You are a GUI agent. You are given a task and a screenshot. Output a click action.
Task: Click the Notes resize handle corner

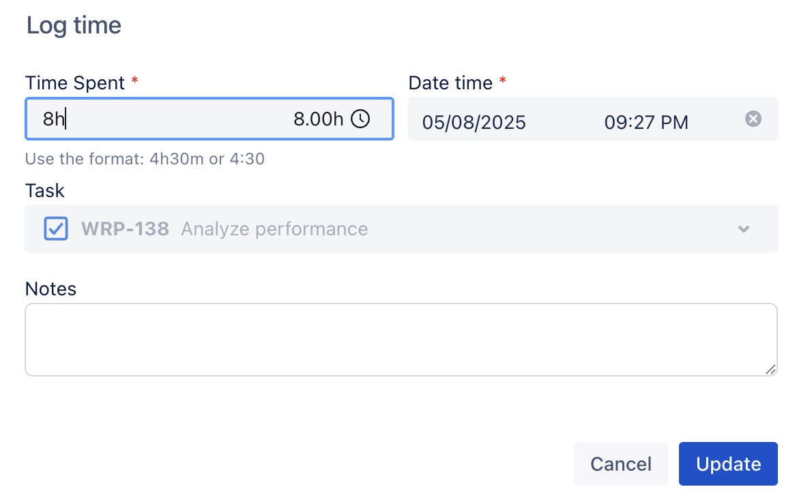[770, 369]
